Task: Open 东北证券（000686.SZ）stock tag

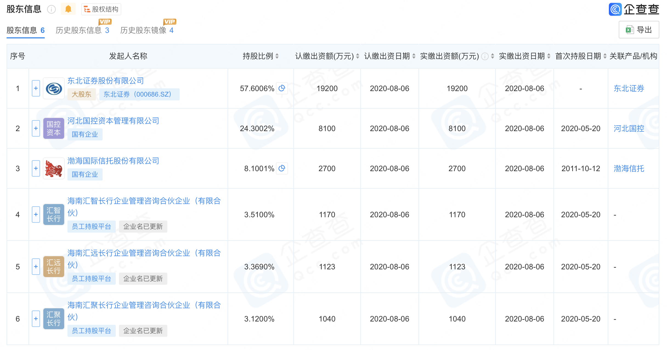Action: [139, 94]
